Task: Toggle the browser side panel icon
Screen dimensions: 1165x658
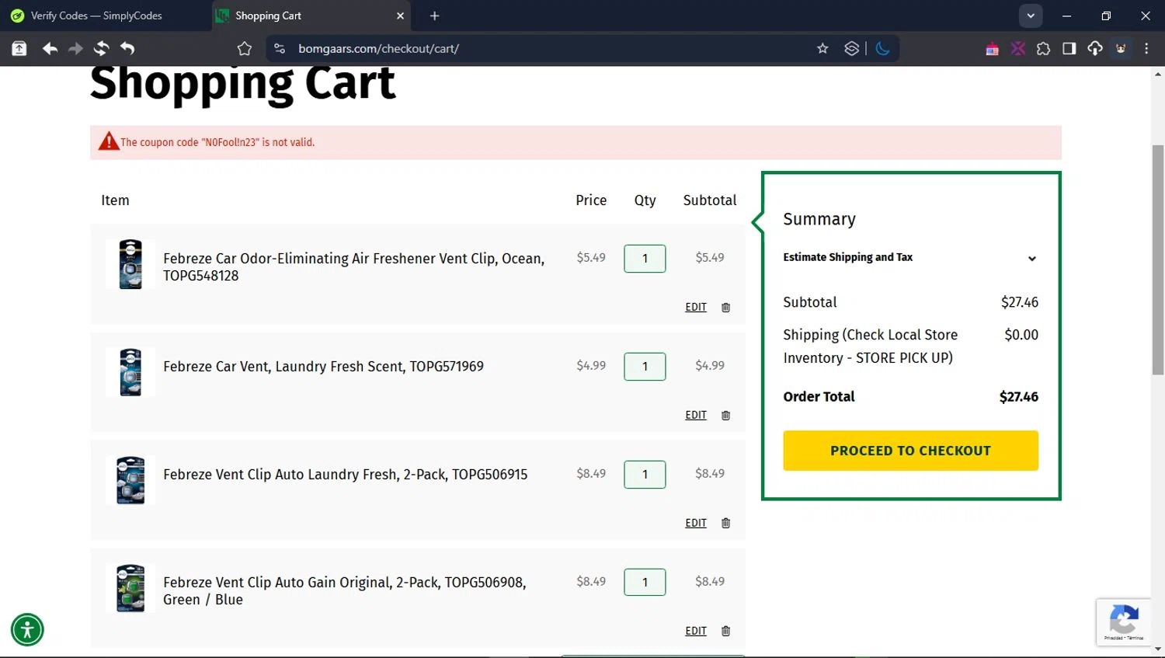Action: tap(1069, 48)
